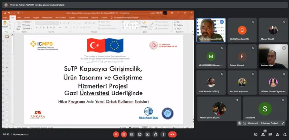This screenshot has height=140, width=289.
Task: Toggle bold K formatting button
Action: click(37, 27)
